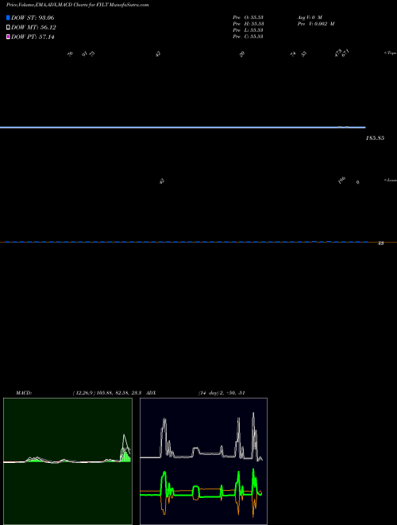The image size is (397, 525).
Task: Click the 'ADX' panel heading
Action: point(151,393)
